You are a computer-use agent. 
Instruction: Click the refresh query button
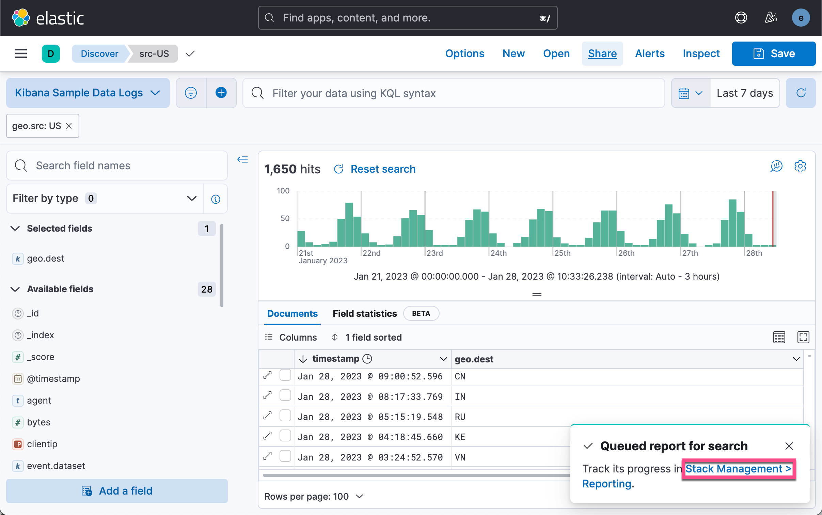801,93
